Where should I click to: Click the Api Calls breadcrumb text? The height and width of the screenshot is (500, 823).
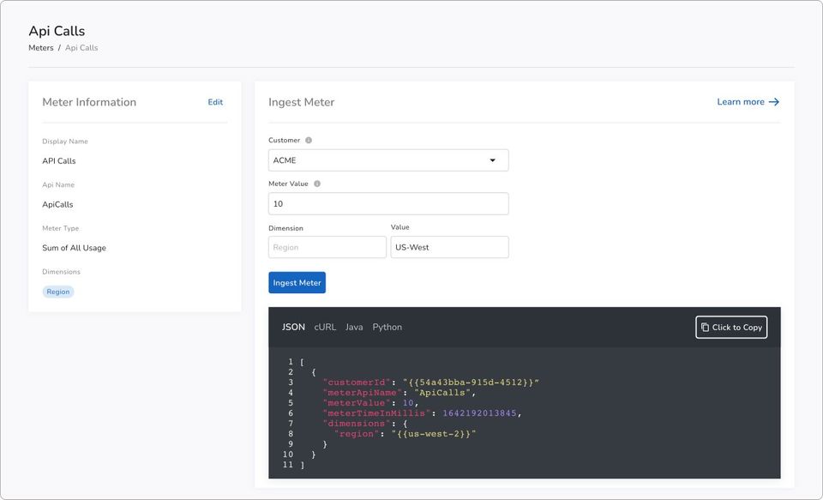[81, 48]
